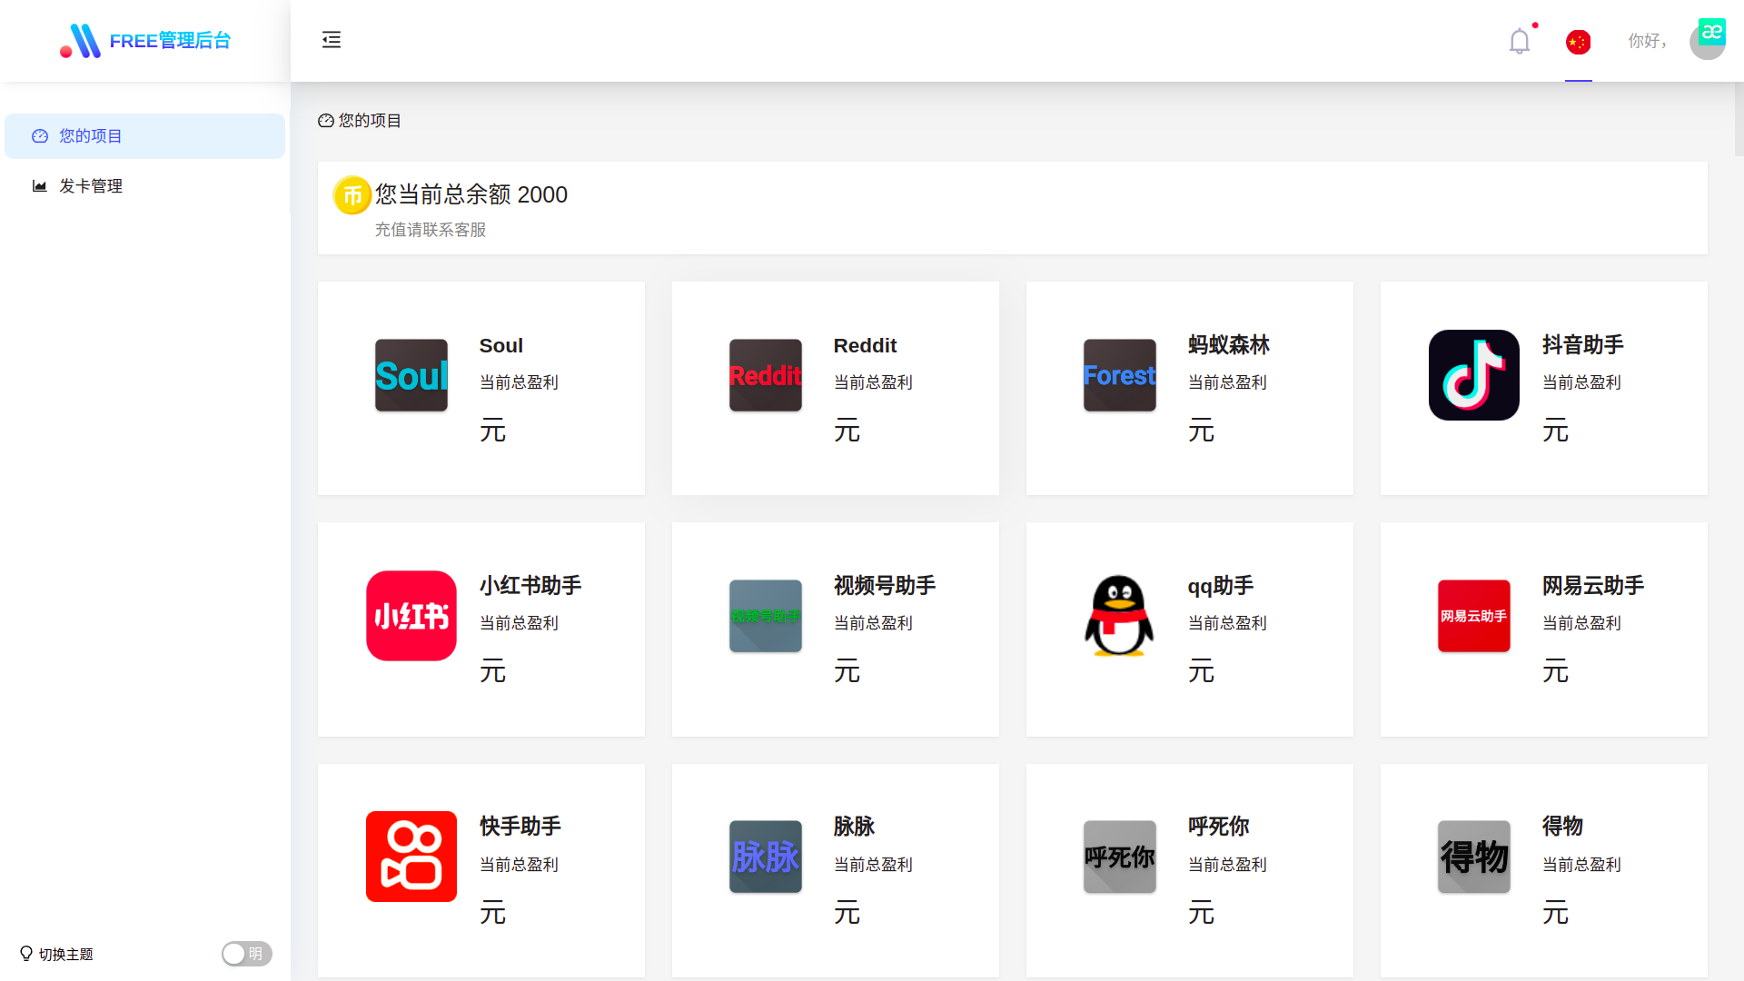Screen dimensions: 1744x981
Task: Click the QQ penguin icon
Action: point(1120,616)
